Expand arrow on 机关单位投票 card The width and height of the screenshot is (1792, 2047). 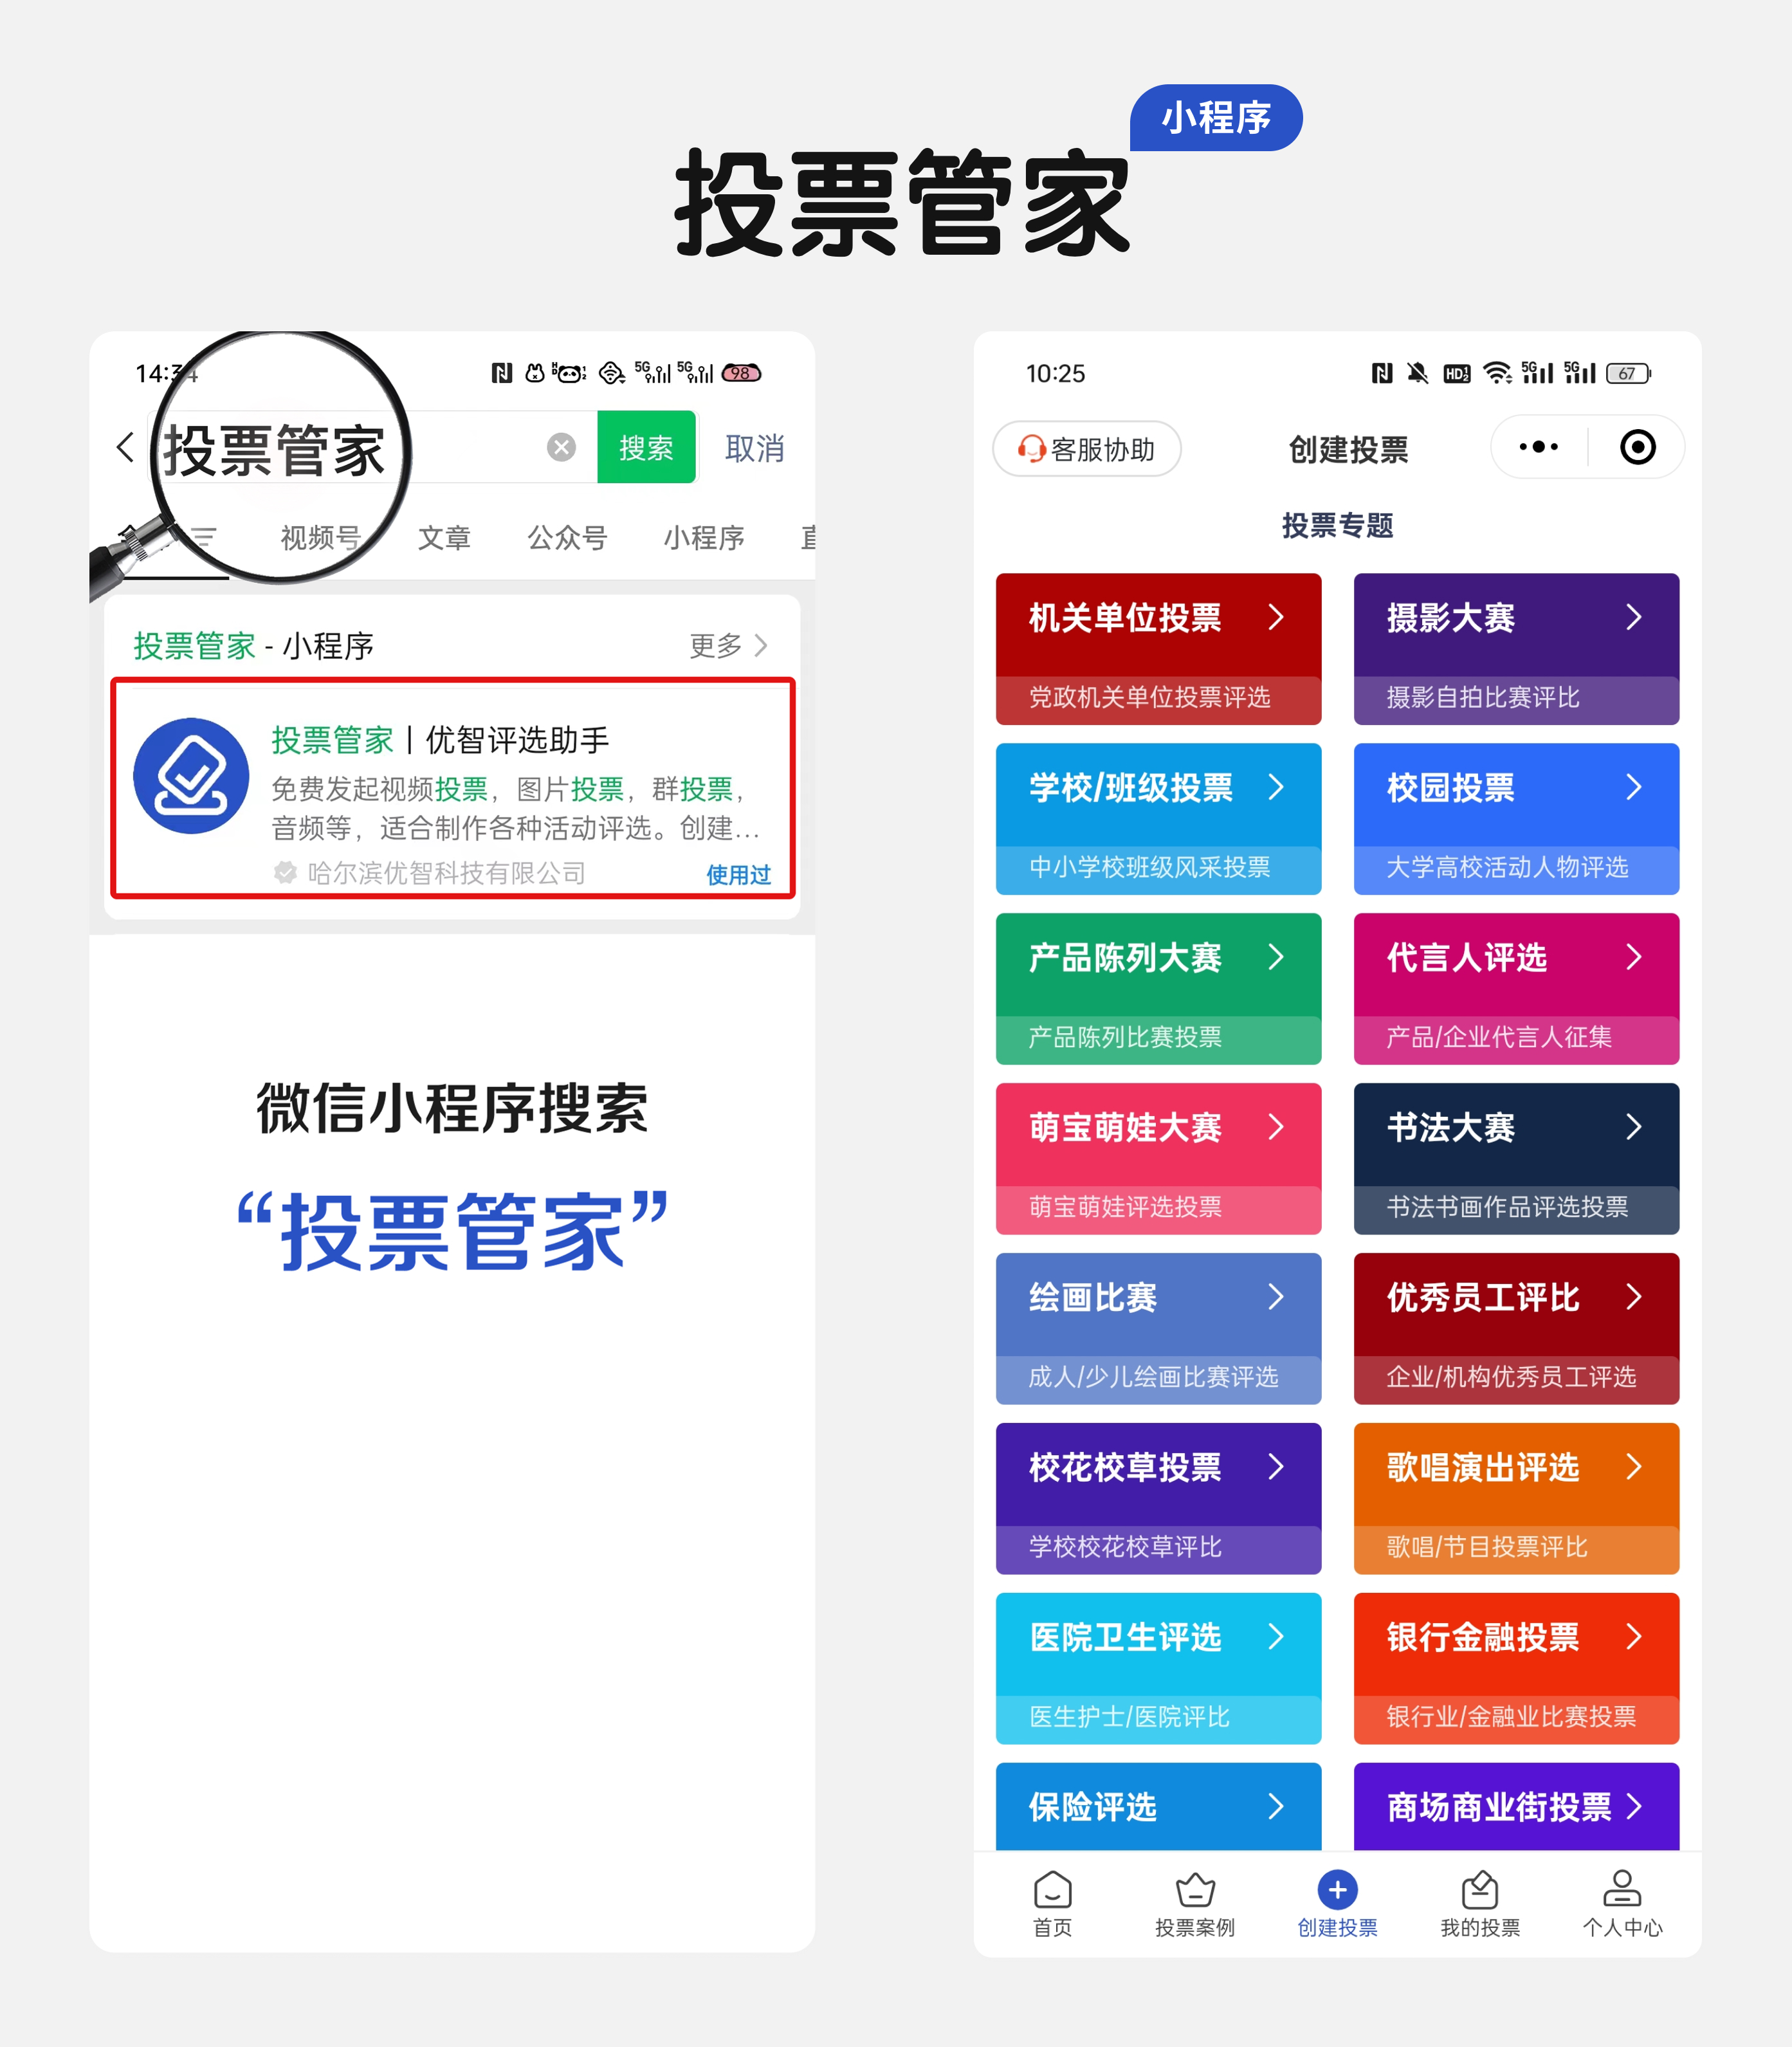point(1275,617)
